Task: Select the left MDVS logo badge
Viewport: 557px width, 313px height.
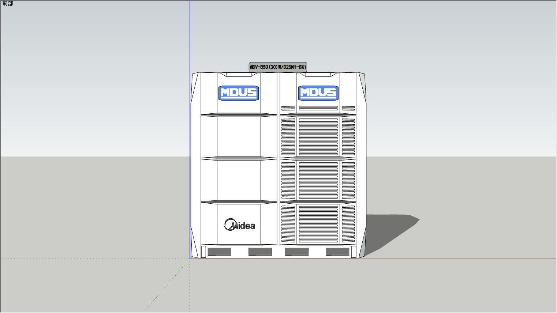Action: click(239, 93)
